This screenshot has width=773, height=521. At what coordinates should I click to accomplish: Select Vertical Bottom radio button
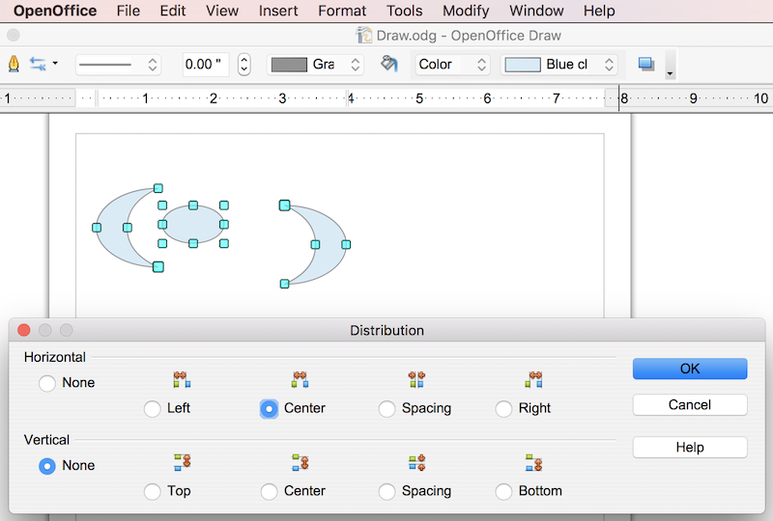click(x=503, y=491)
